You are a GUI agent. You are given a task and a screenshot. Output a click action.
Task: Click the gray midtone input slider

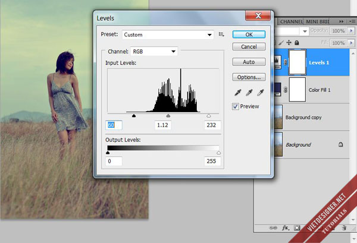pyautogui.click(x=168, y=116)
